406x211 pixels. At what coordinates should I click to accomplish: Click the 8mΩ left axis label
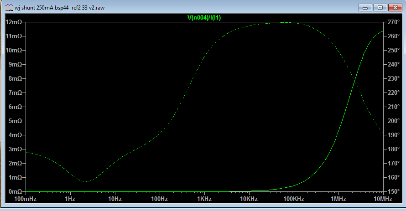tap(15, 78)
